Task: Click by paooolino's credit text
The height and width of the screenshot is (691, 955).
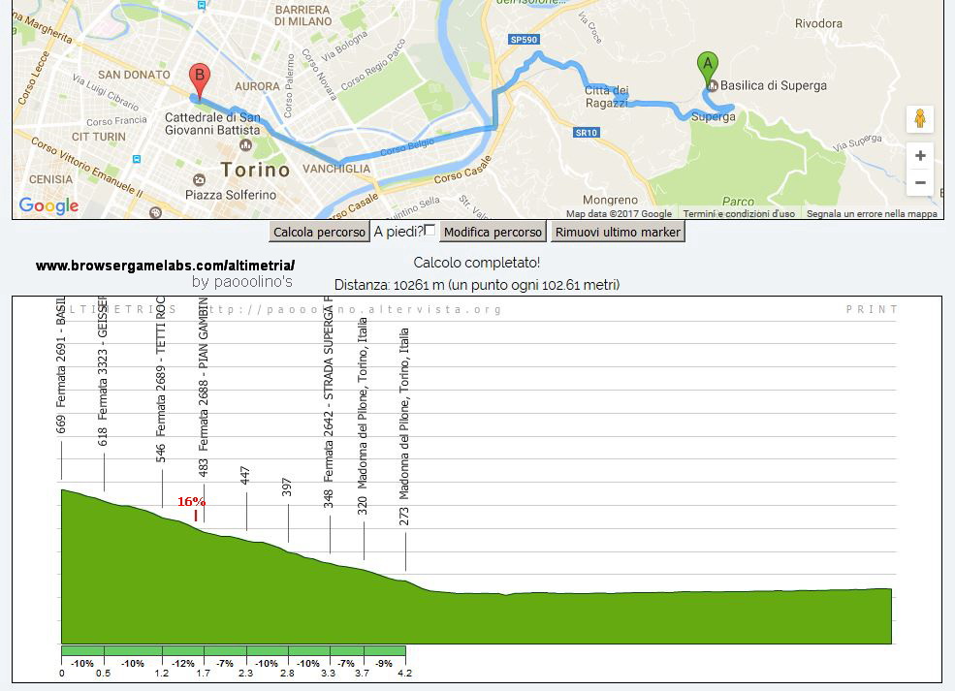Action: (x=241, y=282)
